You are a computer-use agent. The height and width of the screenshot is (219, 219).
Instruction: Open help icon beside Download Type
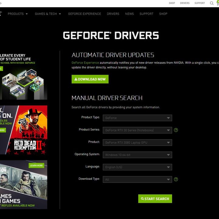pyautogui.click(x=176, y=179)
